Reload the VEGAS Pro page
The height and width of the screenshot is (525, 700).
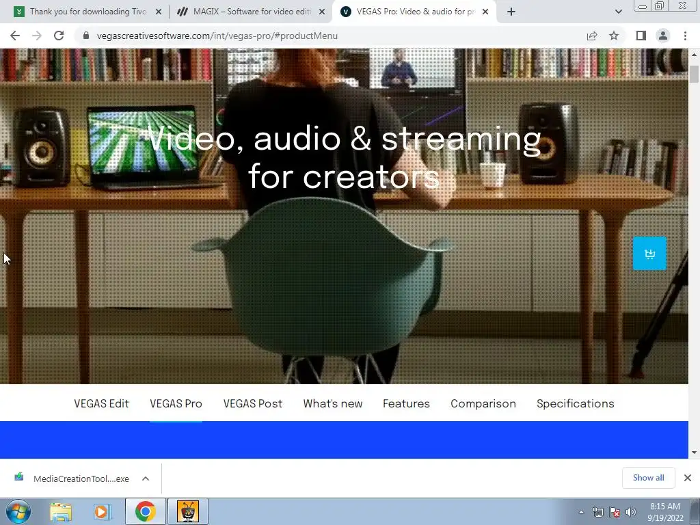59,36
